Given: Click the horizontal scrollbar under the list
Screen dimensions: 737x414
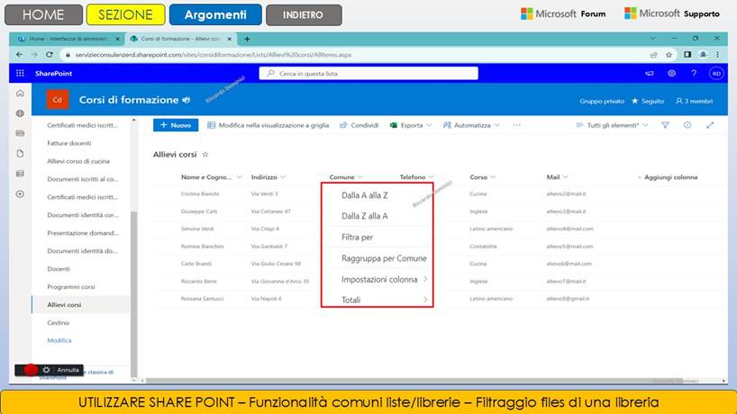Looking at the screenshot, I should [x=414, y=381].
